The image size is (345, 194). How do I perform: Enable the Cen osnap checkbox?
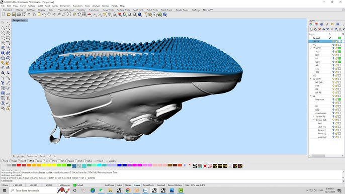coord(36,161)
